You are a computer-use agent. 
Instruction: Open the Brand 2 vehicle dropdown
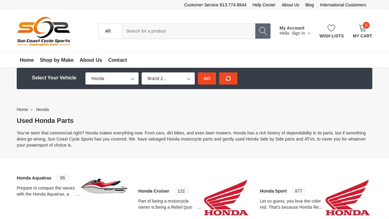tap(168, 78)
